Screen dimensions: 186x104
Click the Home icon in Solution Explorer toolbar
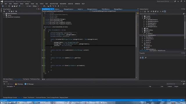pyautogui.click(x=145, y=12)
